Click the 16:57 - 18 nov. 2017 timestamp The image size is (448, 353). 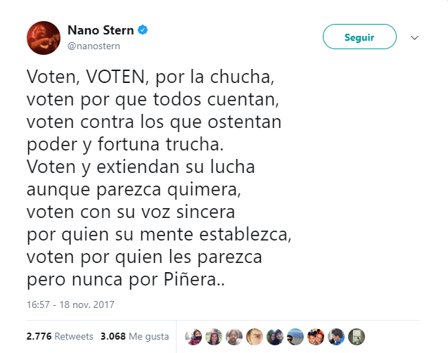pos(70,305)
